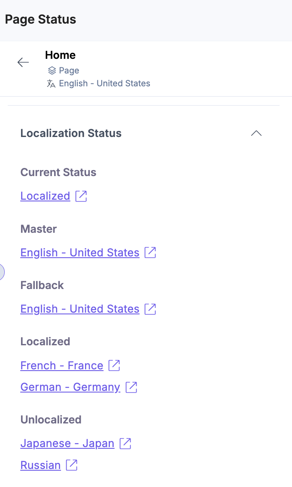Click the Page content type stack icon
Screen dimensions: 292x487
(52, 70)
